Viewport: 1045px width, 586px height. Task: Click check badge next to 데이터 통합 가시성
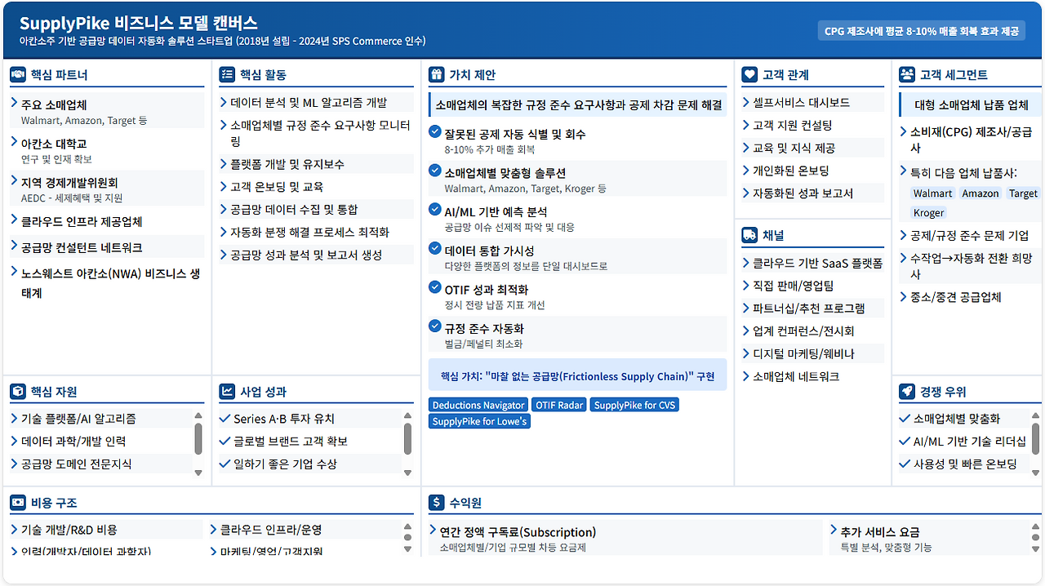435,249
